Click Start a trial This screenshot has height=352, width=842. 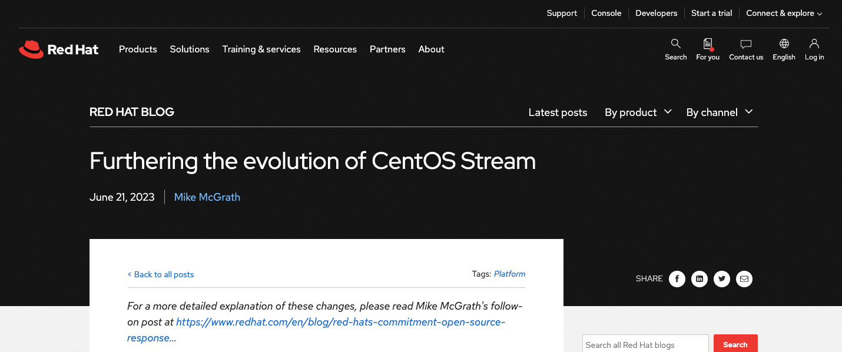coord(711,13)
